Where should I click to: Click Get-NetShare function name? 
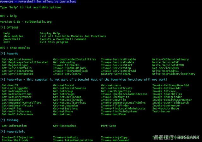point(63,111)
